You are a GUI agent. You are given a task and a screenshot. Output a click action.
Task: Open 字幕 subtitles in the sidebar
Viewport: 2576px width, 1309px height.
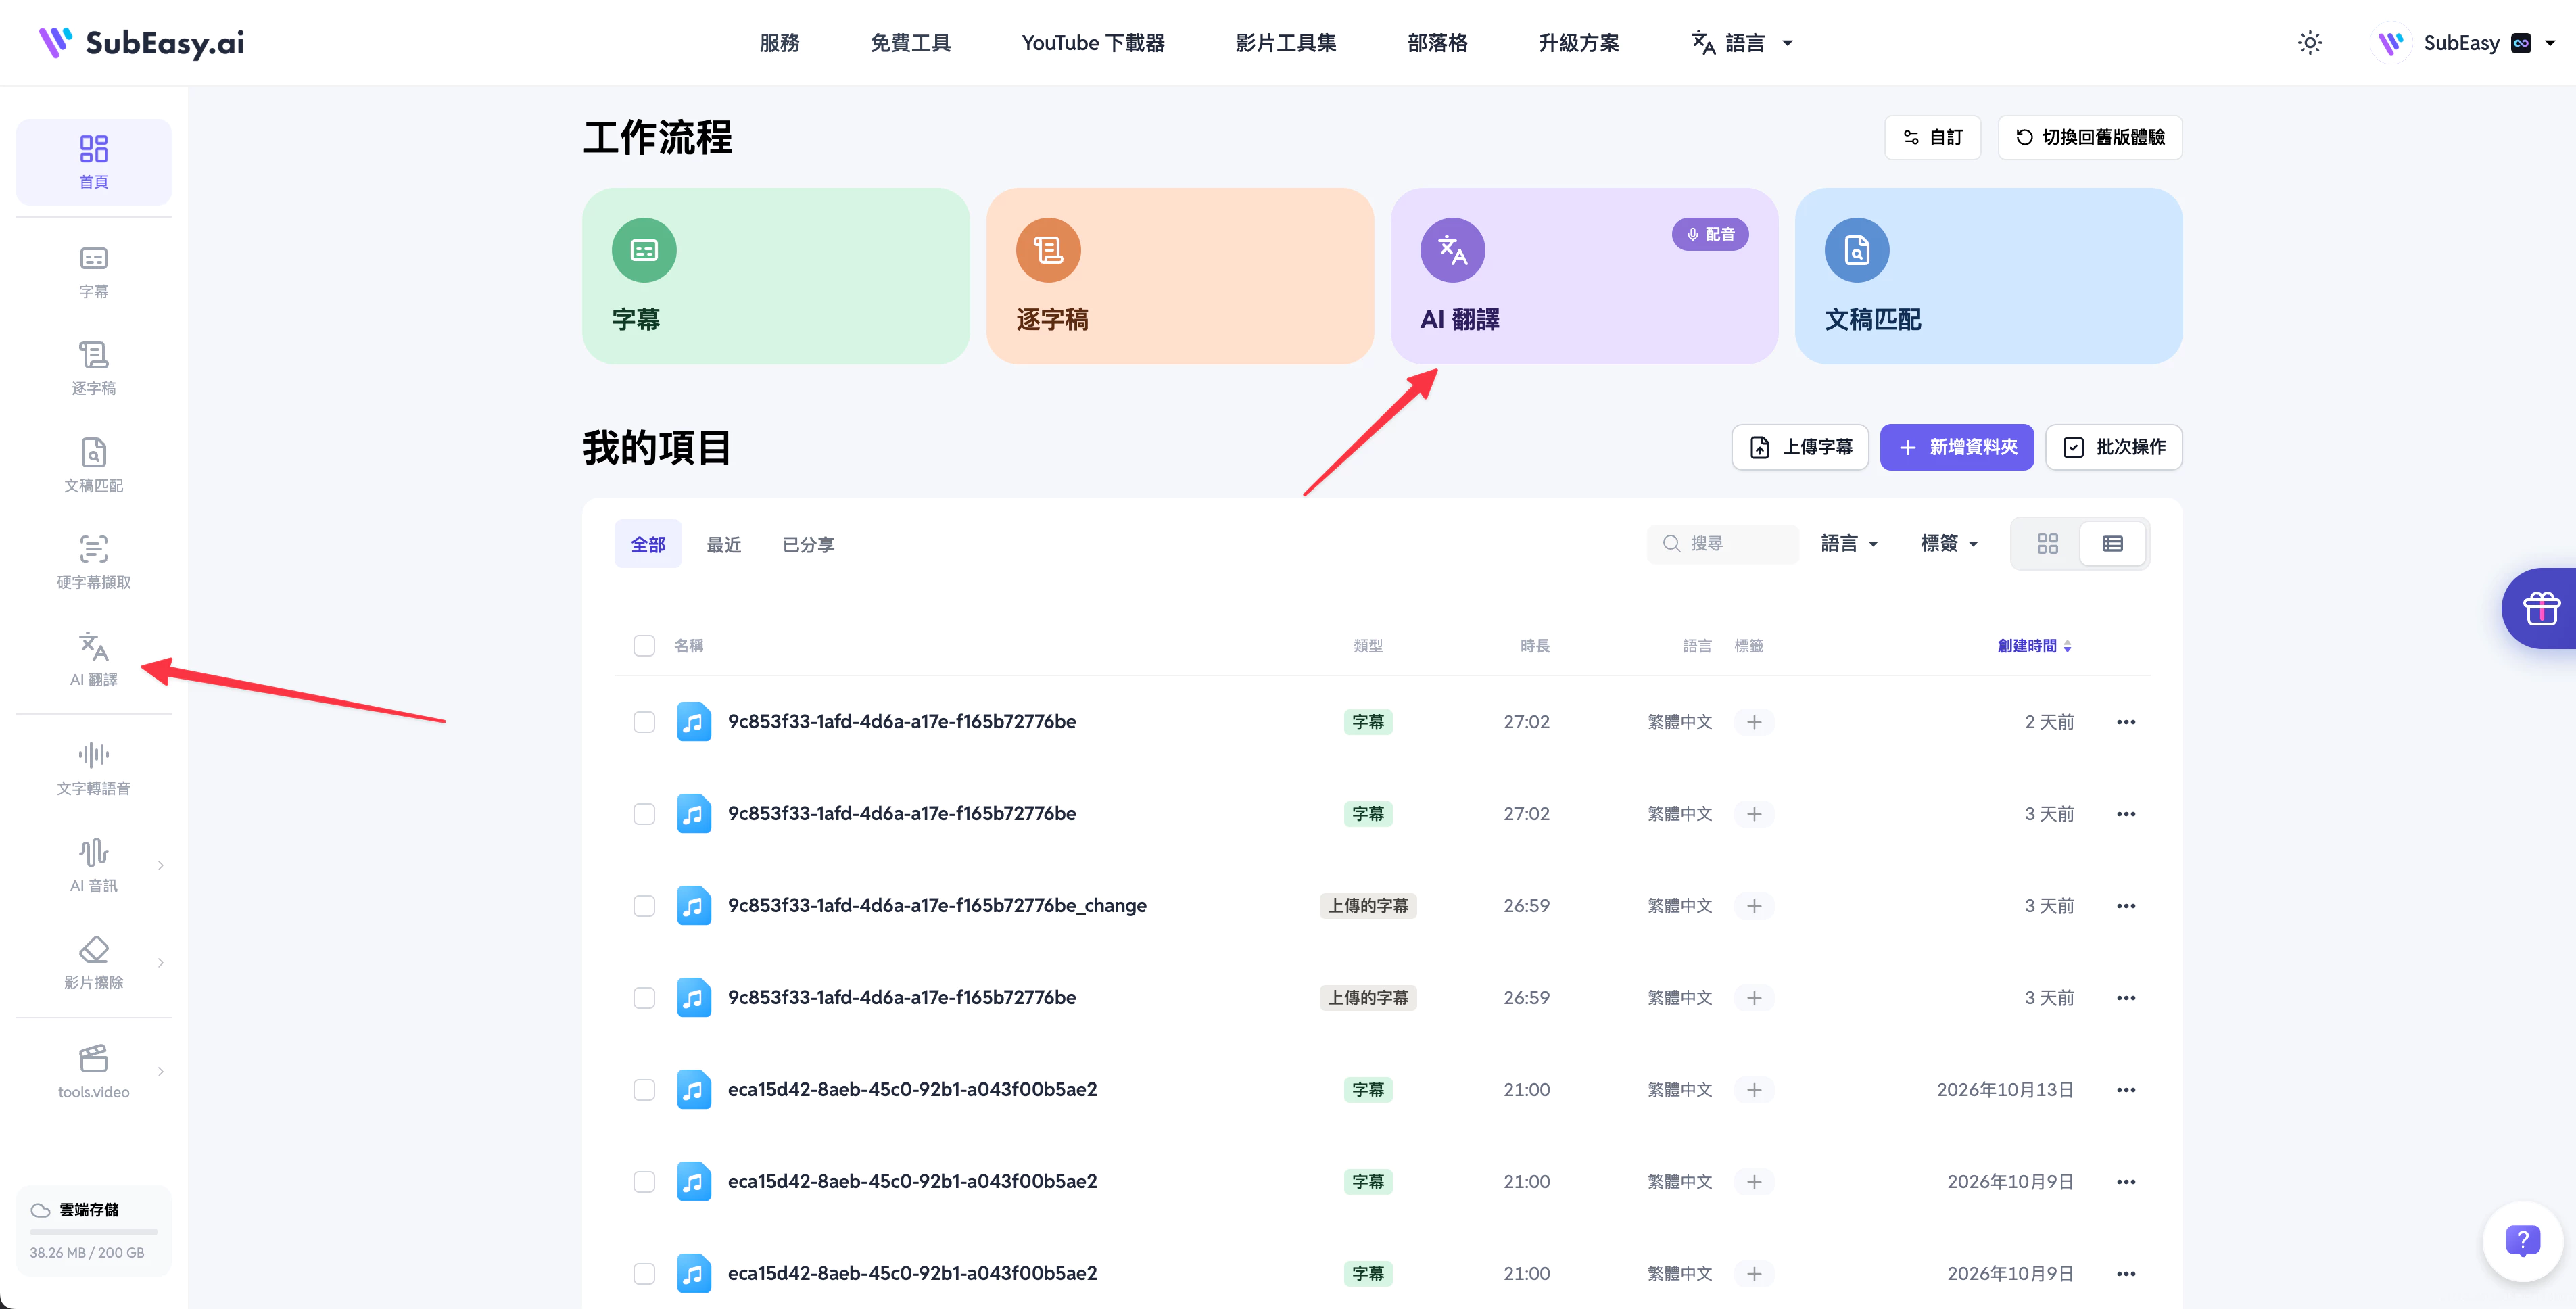(94, 272)
